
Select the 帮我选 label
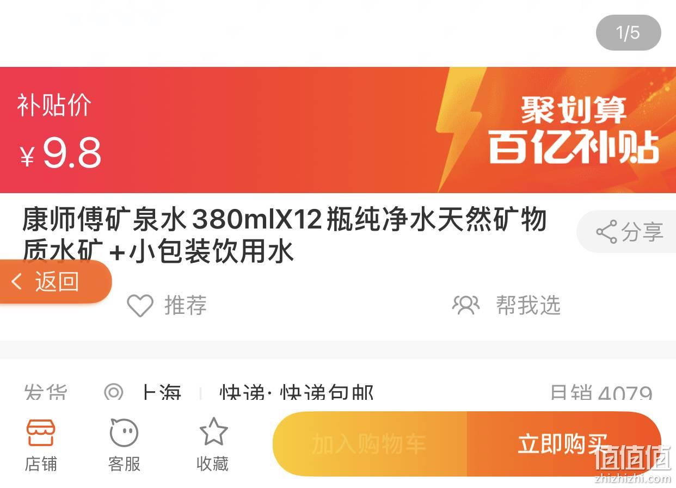[528, 305]
